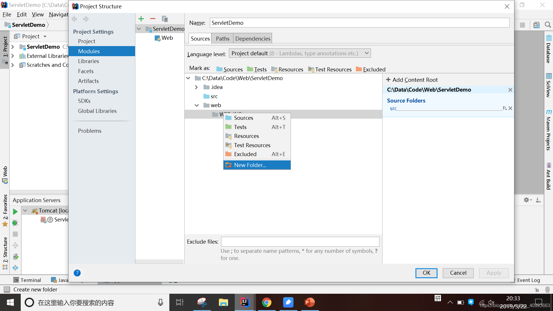Open the Windows Start menu
Image resolution: width=553 pixels, height=311 pixels.
tap(10, 302)
